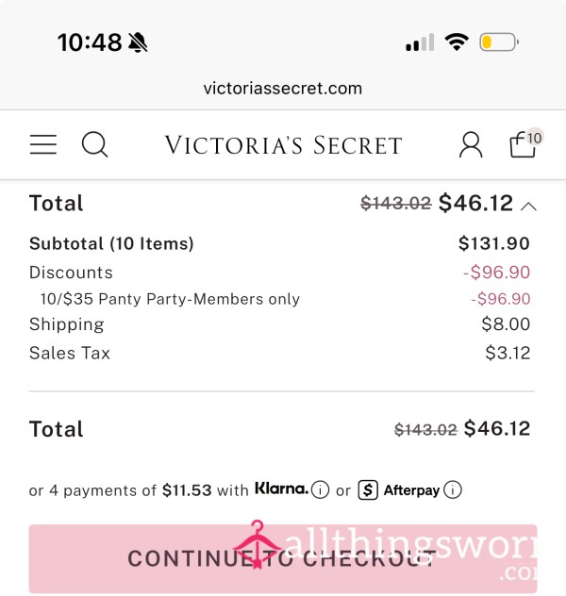Continue to checkout

point(283,558)
